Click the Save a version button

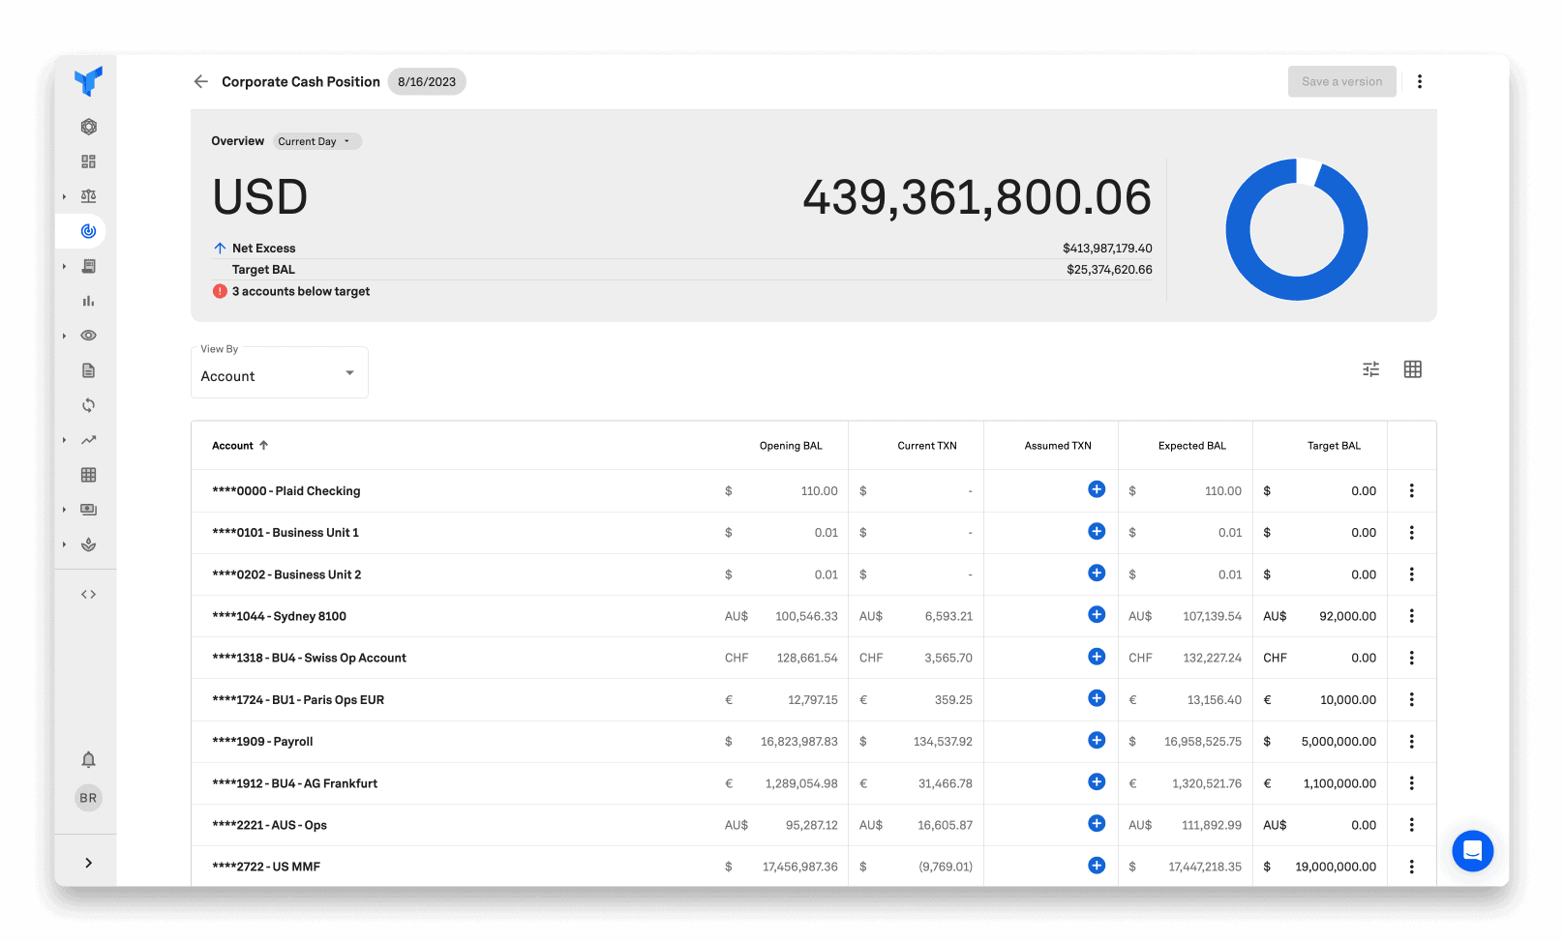(x=1341, y=81)
